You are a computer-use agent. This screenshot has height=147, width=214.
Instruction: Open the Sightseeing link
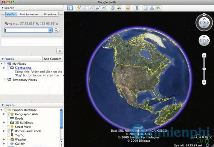(x=23, y=68)
